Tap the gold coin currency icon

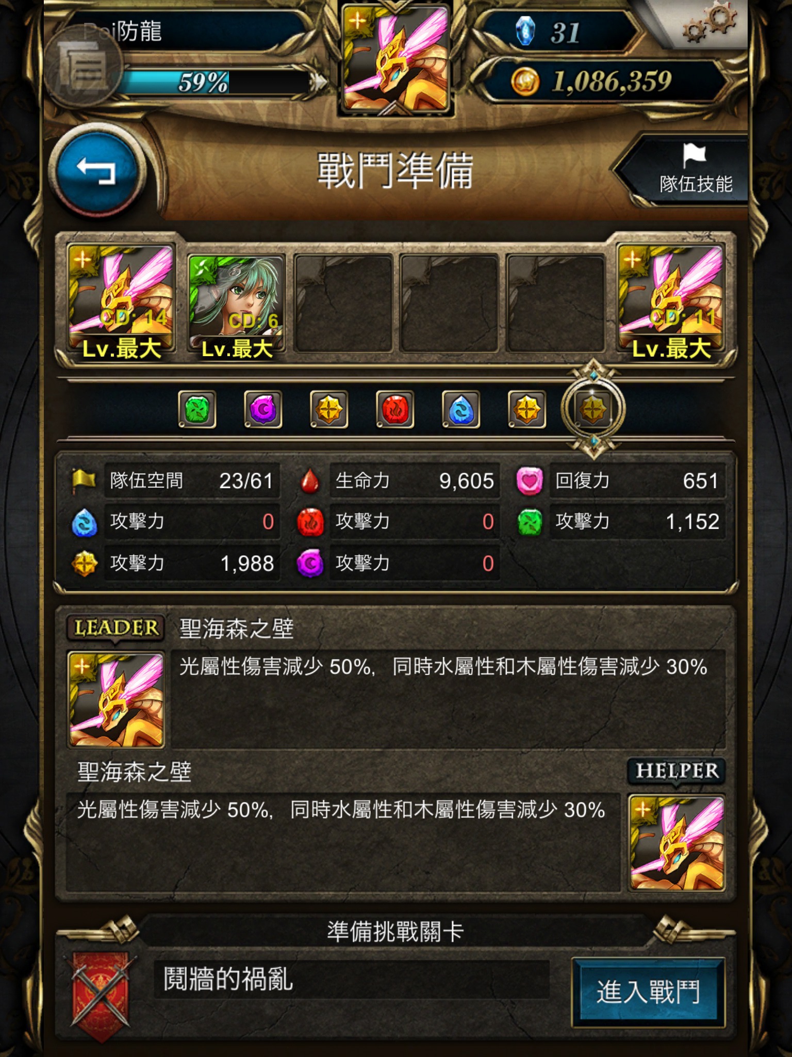(x=525, y=82)
